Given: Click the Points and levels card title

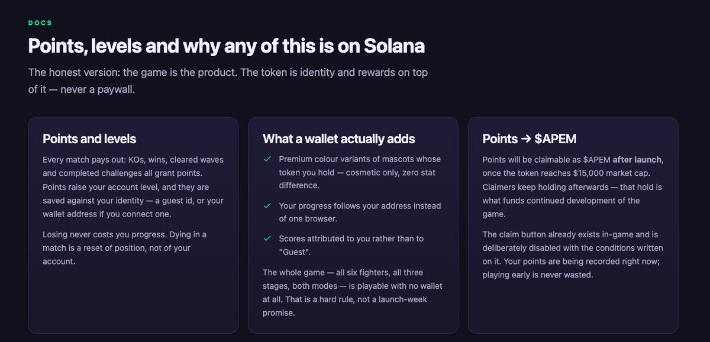Looking at the screenshot, I should click(89, 139).
